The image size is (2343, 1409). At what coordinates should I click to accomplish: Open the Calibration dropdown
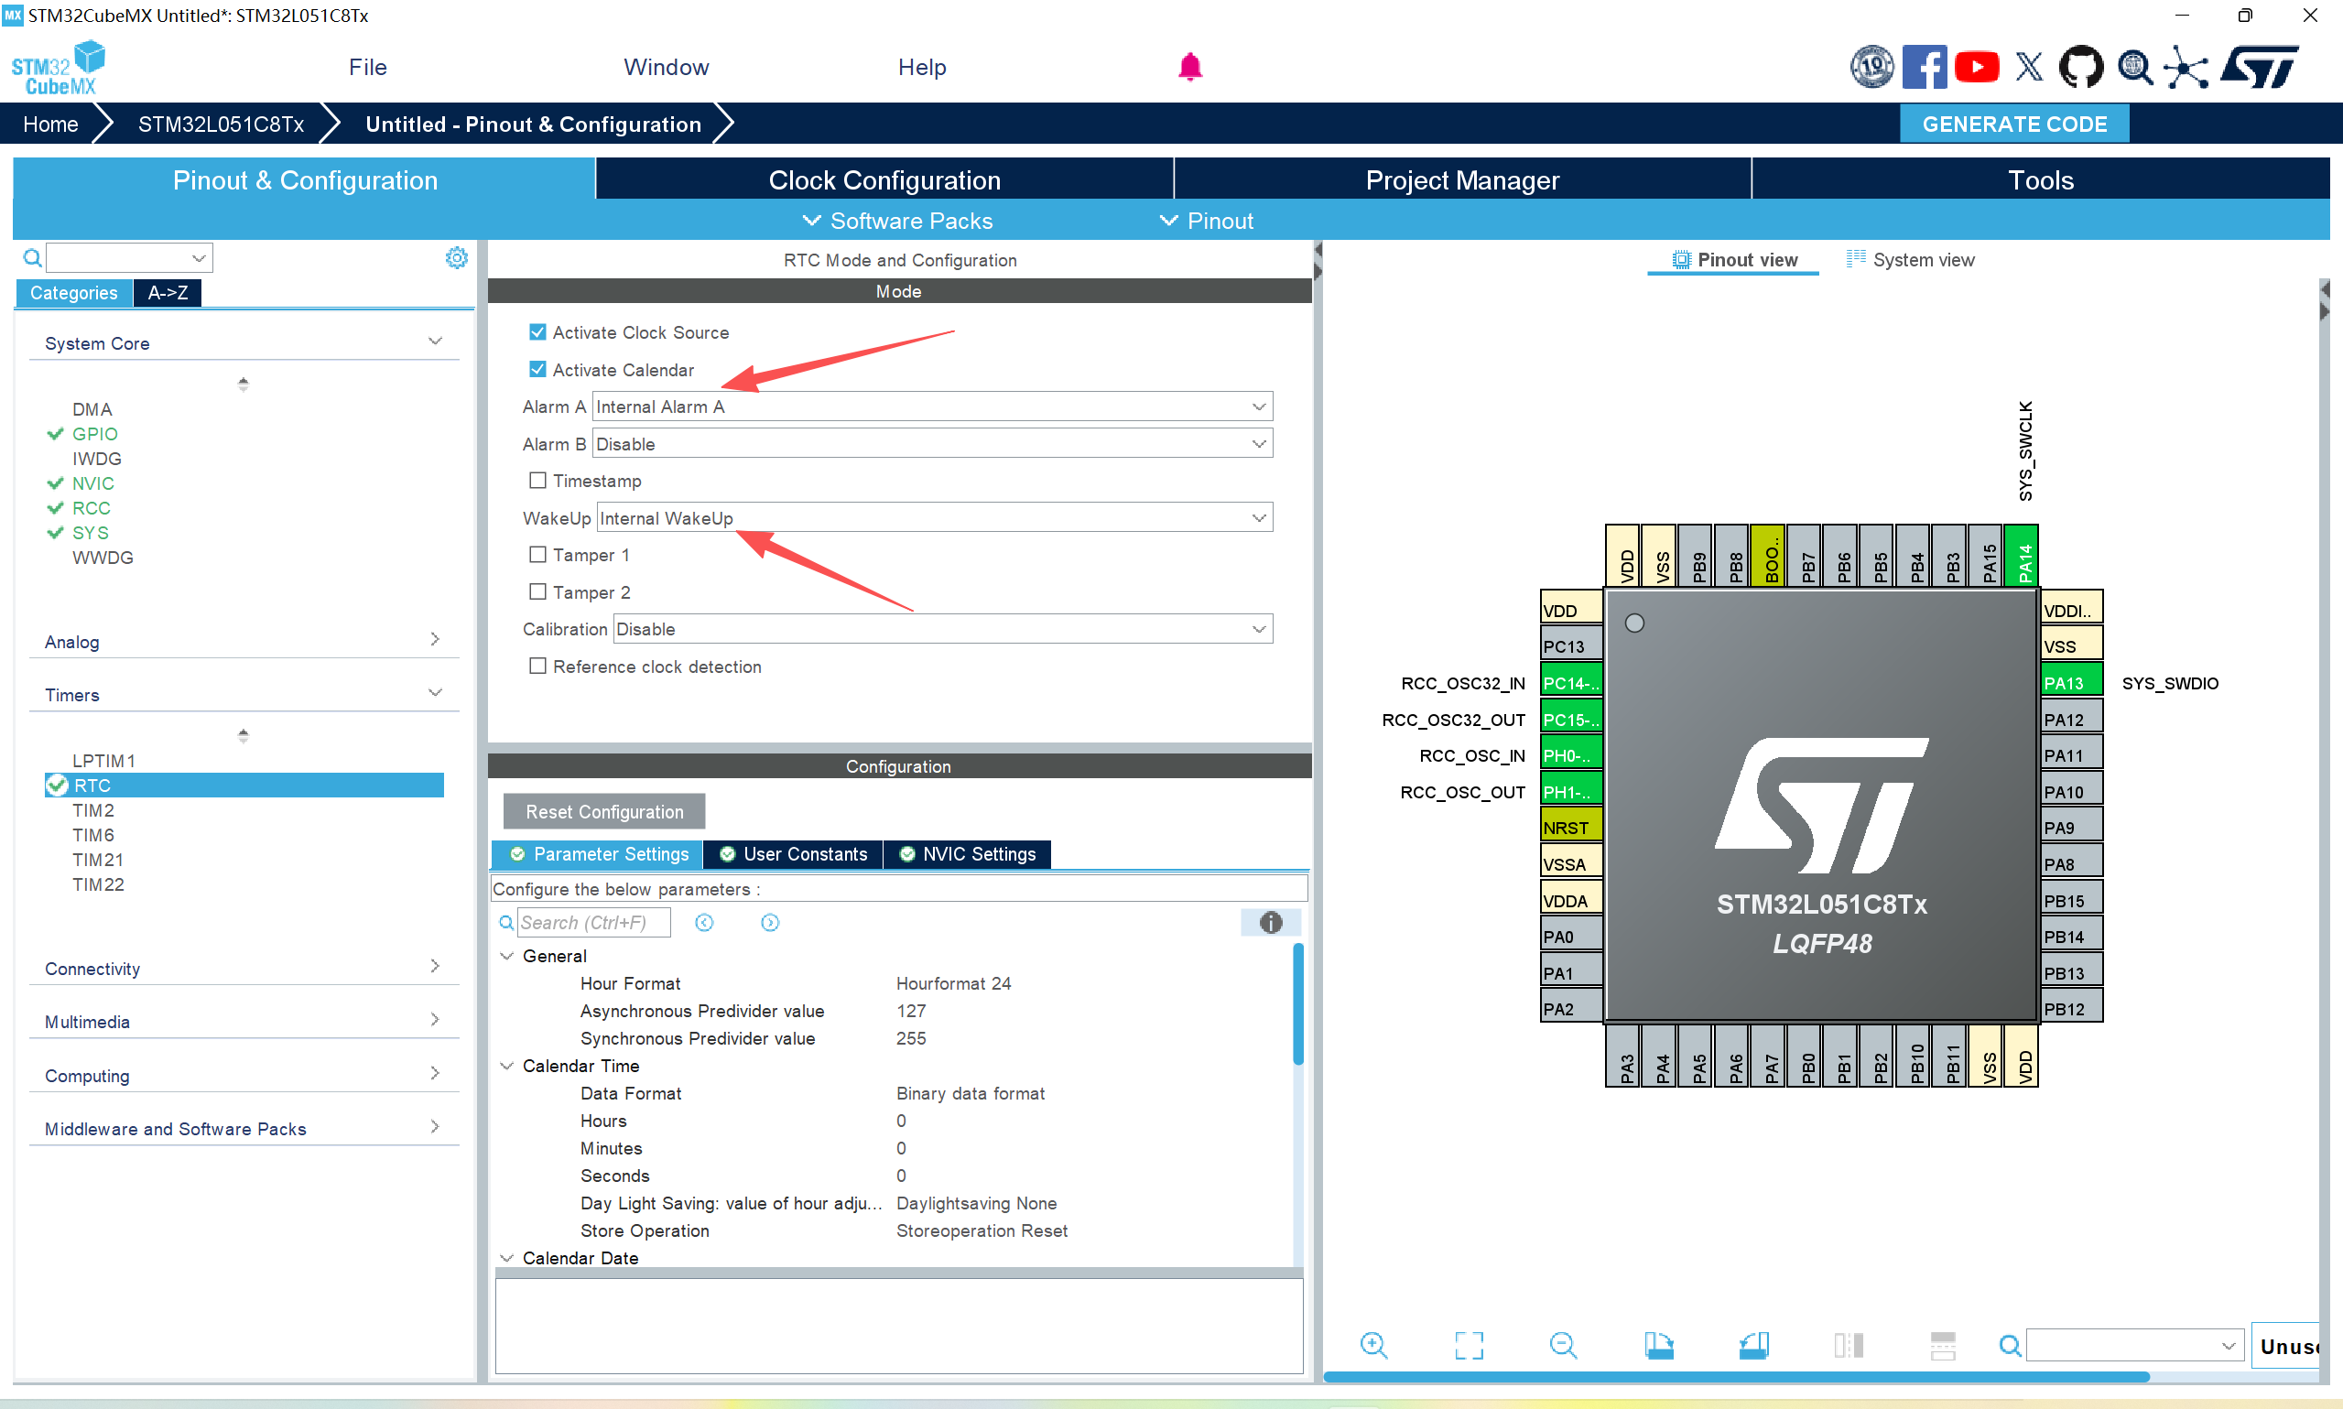point(943,629)
